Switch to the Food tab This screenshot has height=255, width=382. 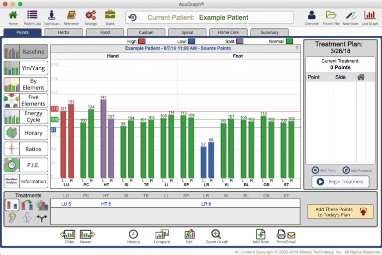point(105,32)
